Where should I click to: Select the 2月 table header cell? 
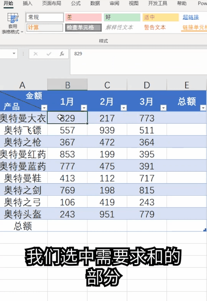pos(107,101)
